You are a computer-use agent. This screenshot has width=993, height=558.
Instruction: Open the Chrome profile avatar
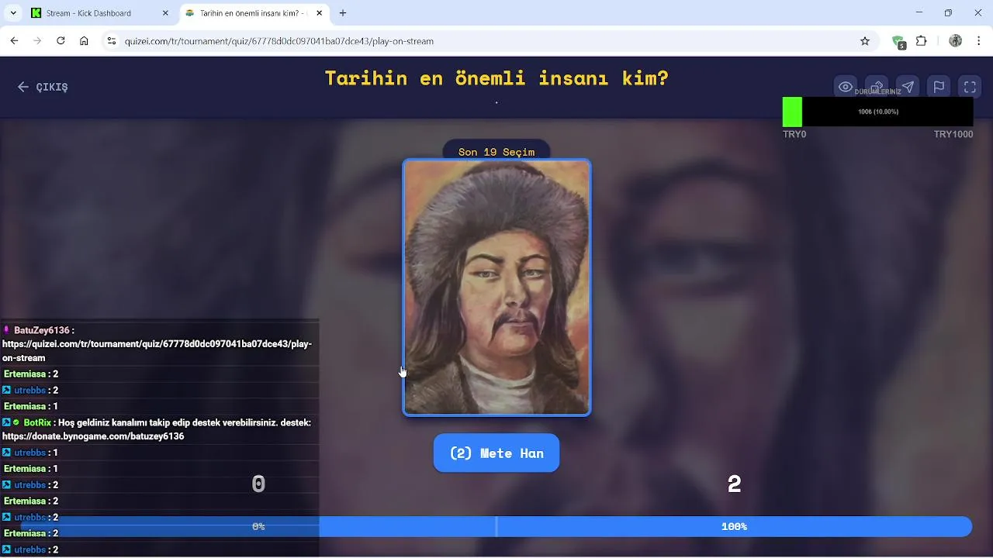[x=956, y=41]
